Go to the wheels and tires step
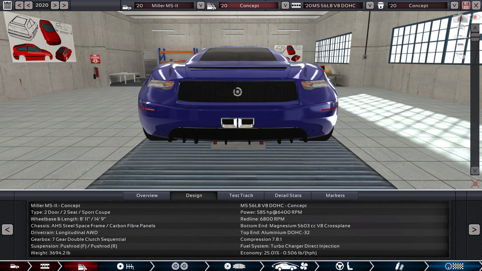This screenshot has height=271, width=482. tap(179, 266)
